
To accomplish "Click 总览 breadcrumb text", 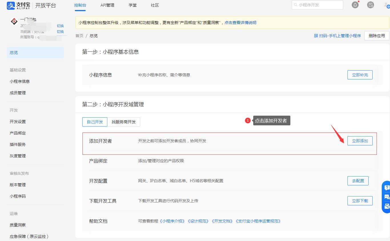I will point(94,36).
